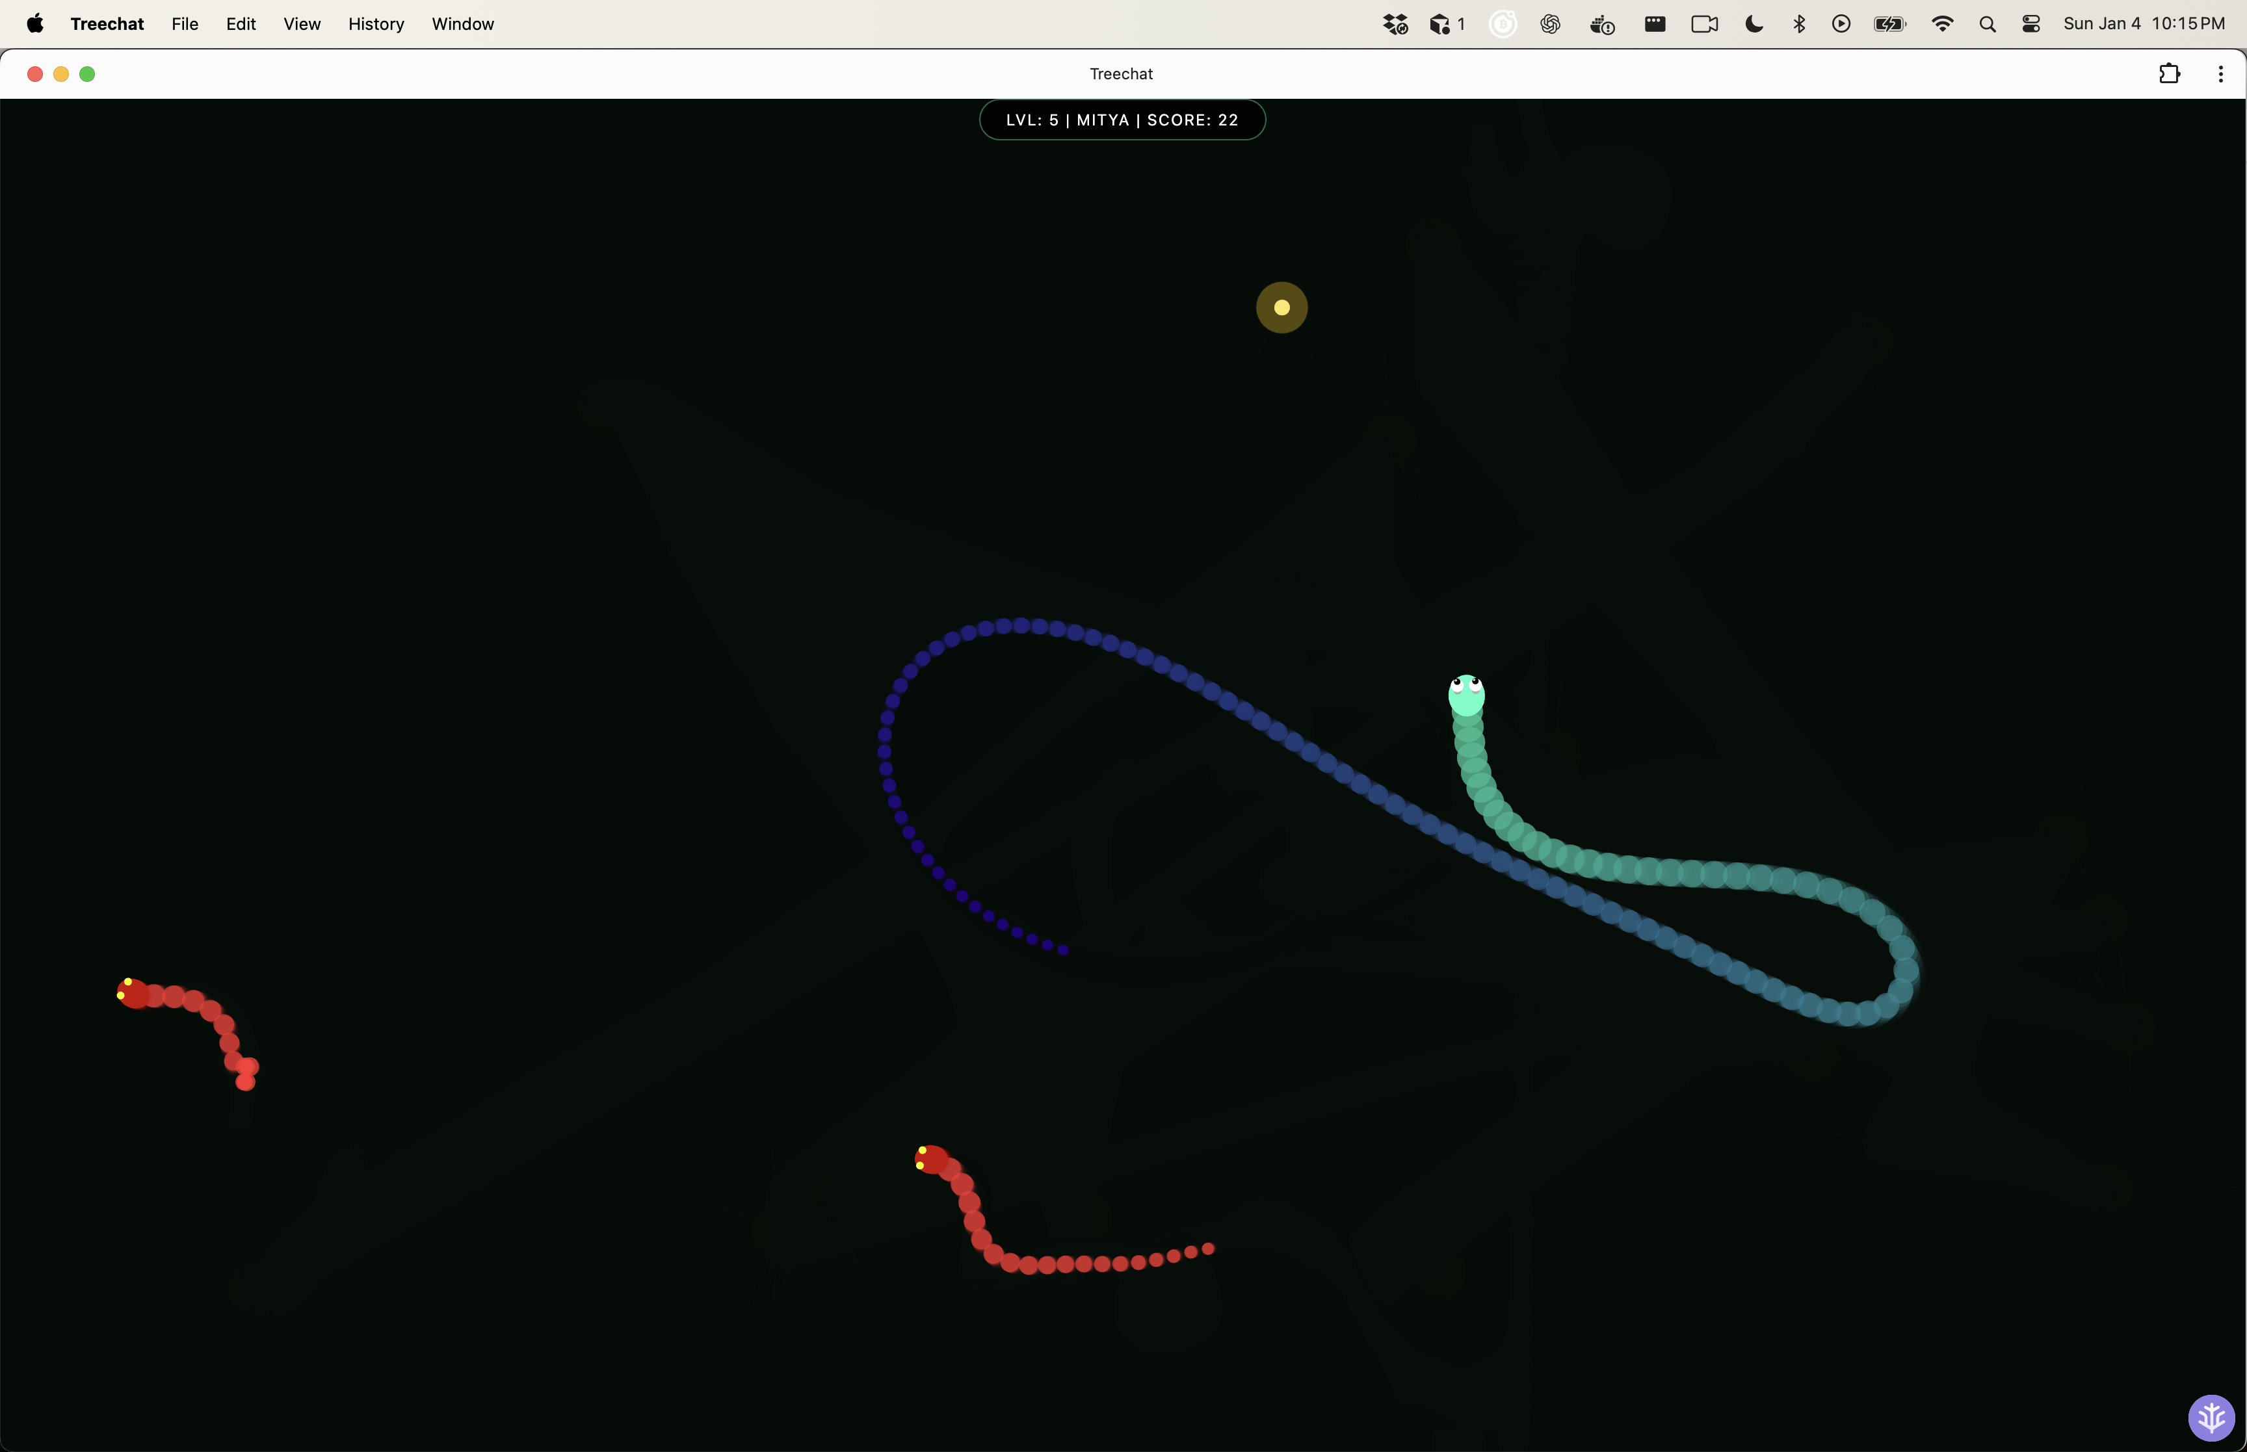Open the ChatGPT menu bar icon
The image size is (2247, 1452).
coord(1550,23)
